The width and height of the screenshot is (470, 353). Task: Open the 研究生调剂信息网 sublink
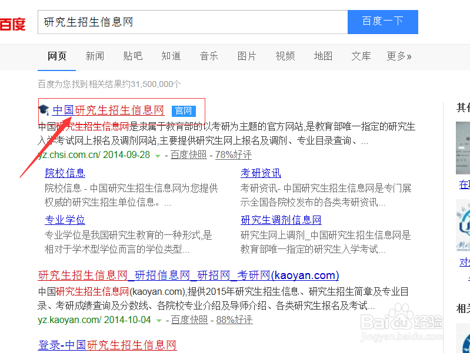(x=281, y=220)
